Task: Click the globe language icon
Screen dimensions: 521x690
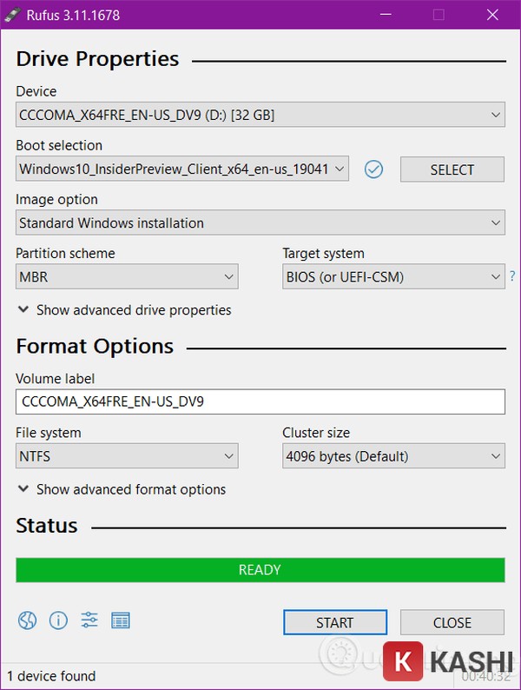Action: [27, 620]
